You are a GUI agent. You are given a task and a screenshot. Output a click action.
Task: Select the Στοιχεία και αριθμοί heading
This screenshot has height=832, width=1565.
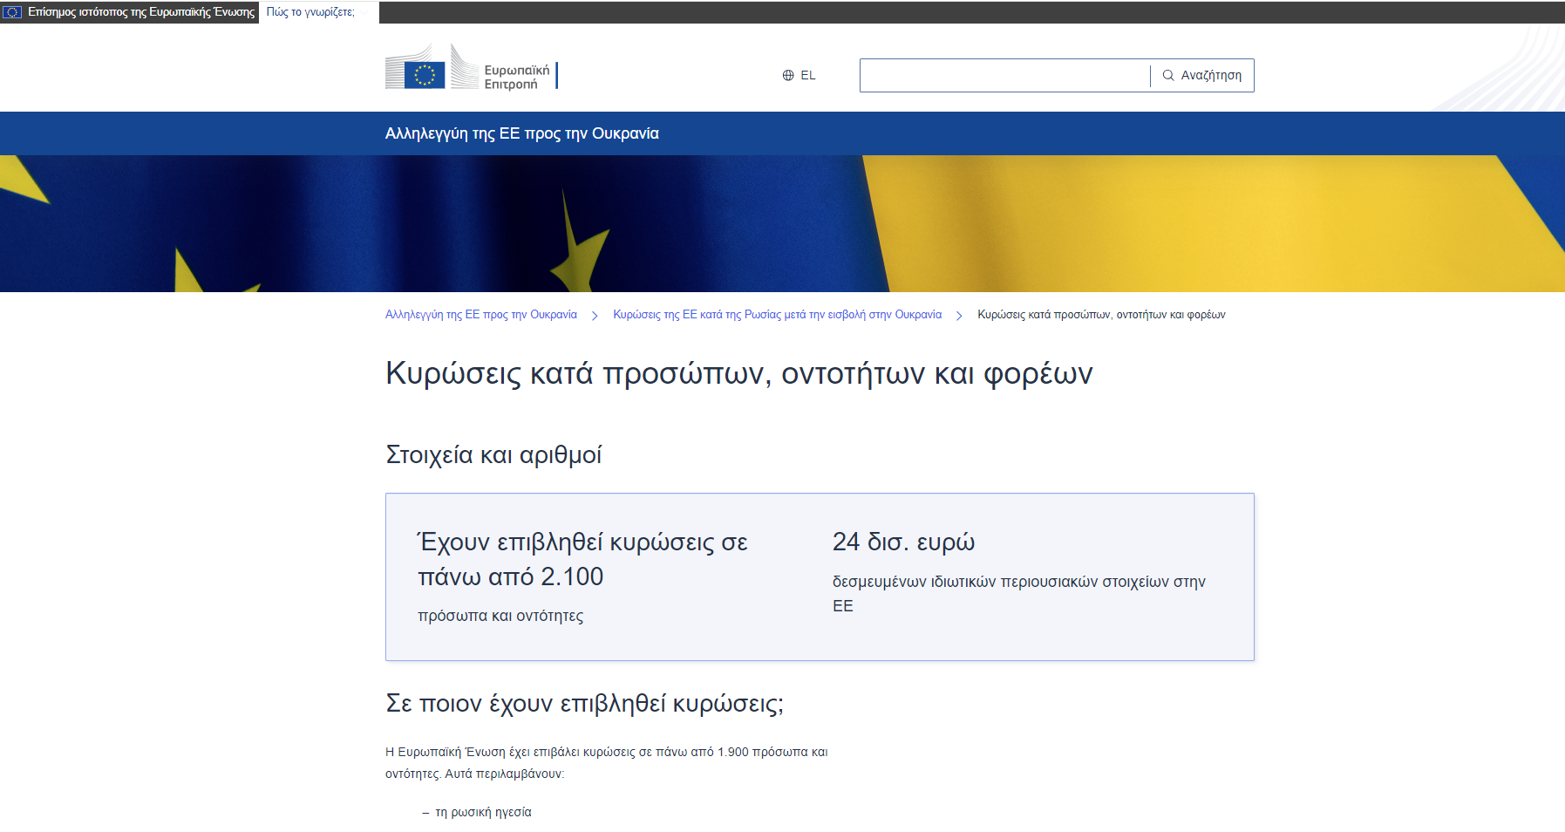pyautogui.click(x=493, y=455)
